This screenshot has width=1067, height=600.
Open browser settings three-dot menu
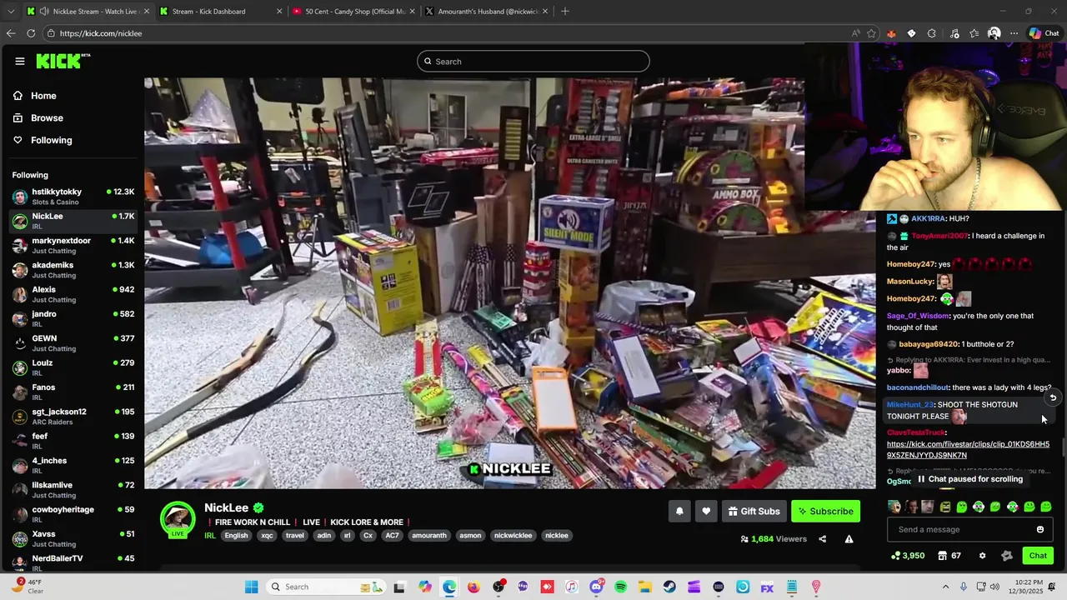1014,33
